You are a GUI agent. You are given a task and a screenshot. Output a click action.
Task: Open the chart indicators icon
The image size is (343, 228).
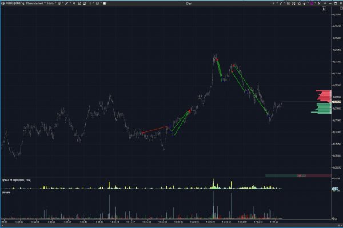pyautogui.click(x=79, y=3)
